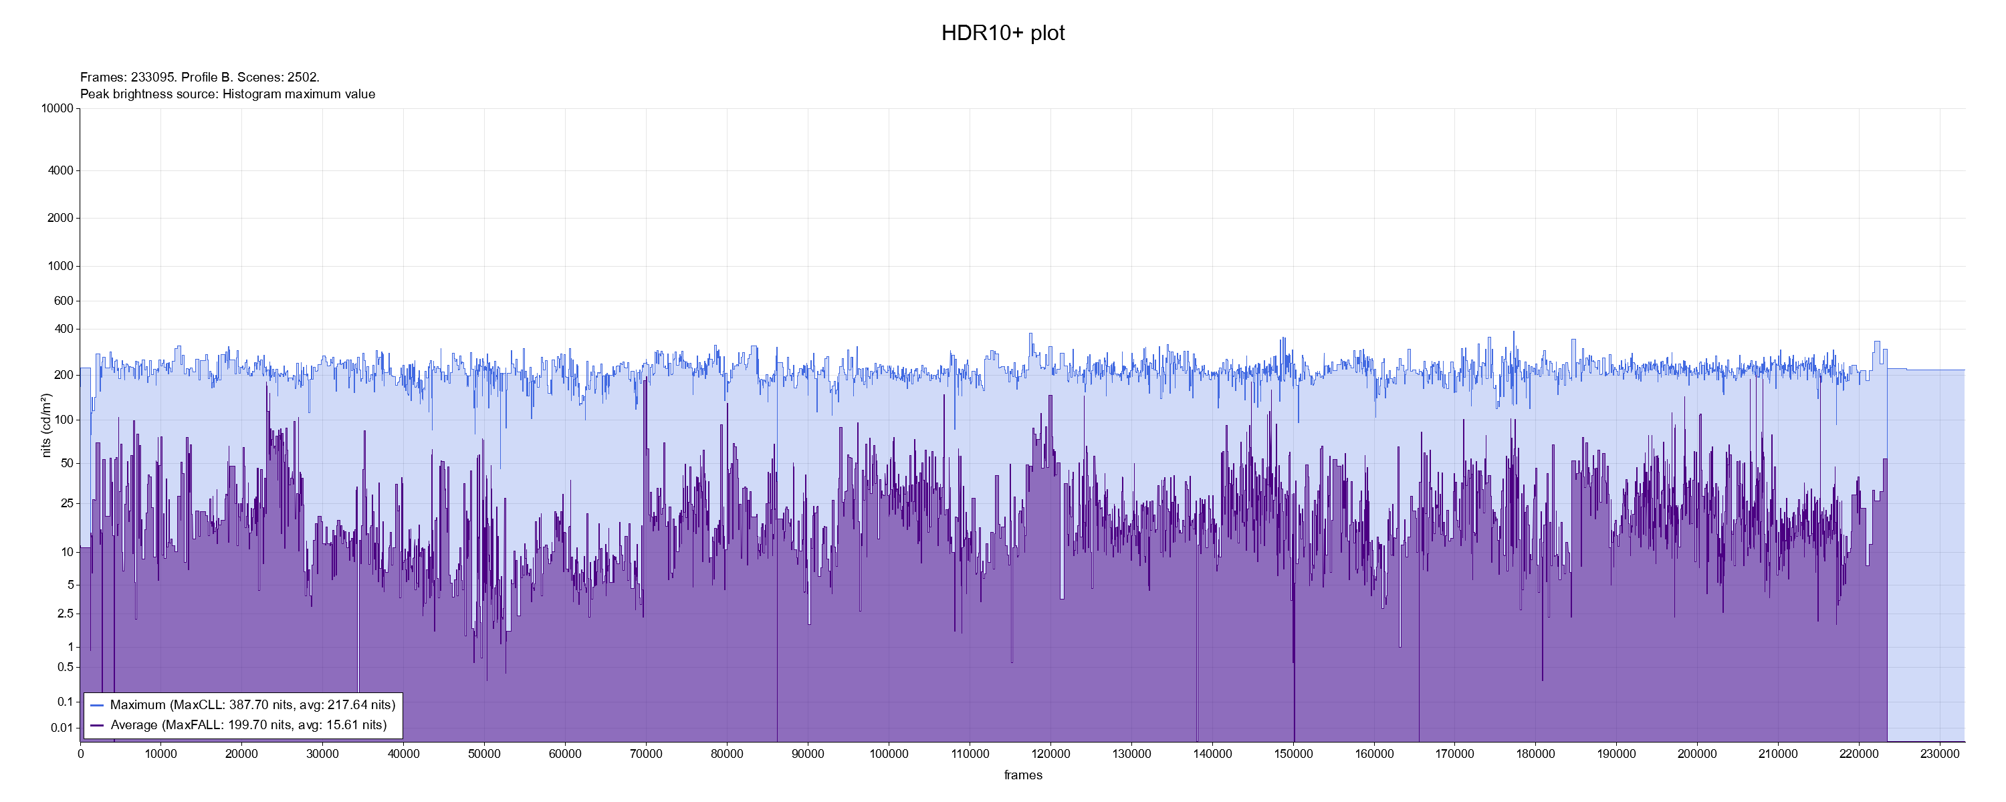Click the Frames and Scenes info line

(199, 77)
